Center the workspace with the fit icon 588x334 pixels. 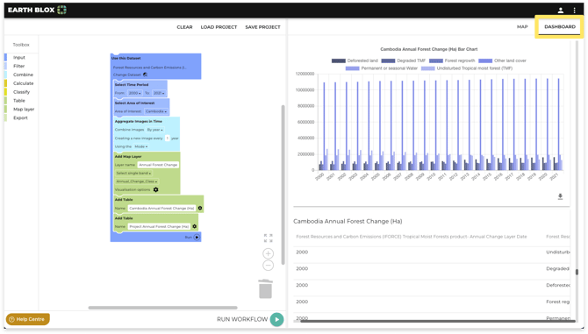269,238
